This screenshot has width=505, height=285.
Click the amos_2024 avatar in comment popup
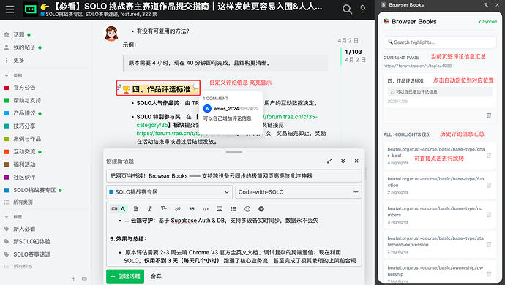pyautogui.click(x=207, y=108)
